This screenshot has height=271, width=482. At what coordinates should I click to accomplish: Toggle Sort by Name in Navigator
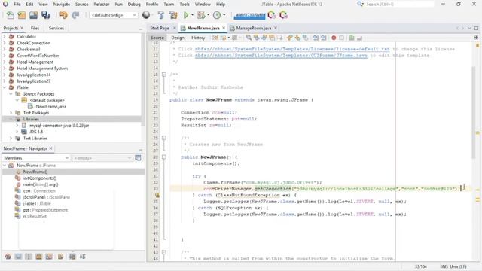click(x=72, y=257)
